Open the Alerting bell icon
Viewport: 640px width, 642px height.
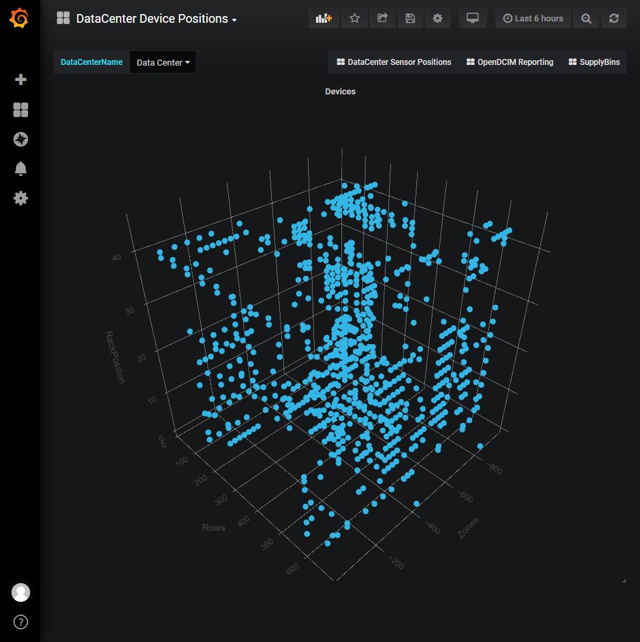point(21,169)
